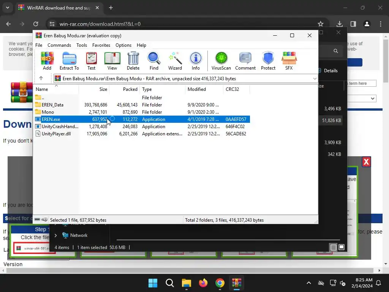
Task: Open the View file tool
Action: point(112,61)
